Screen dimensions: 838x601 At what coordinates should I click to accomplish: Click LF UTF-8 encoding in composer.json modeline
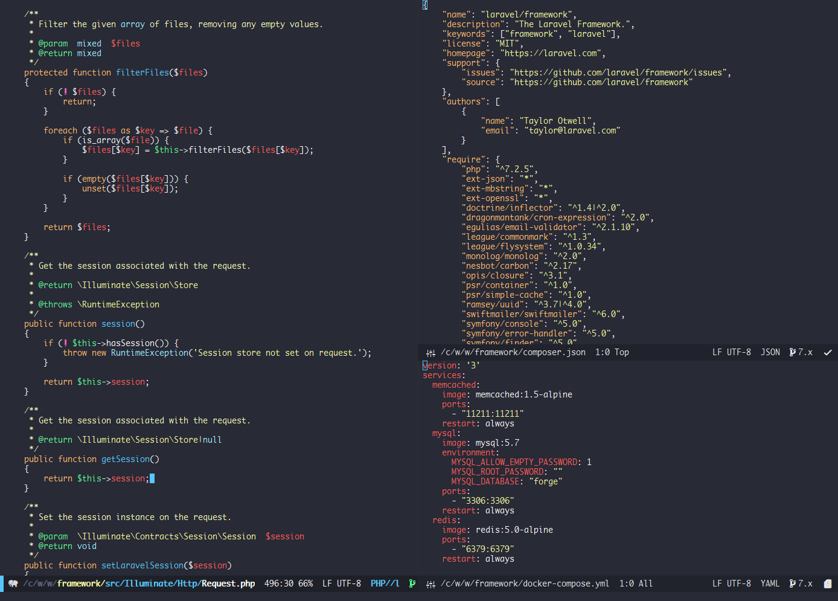tap(731, 353)
